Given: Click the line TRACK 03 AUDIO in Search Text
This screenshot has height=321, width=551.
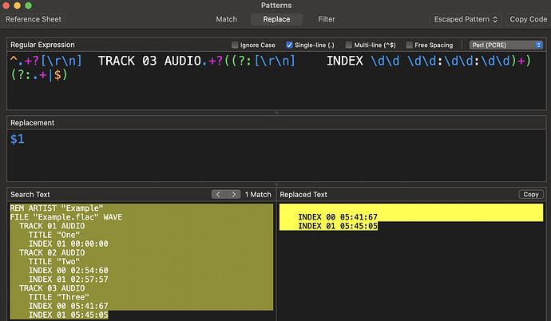Looking at the screenshot, I should (52, 288).
